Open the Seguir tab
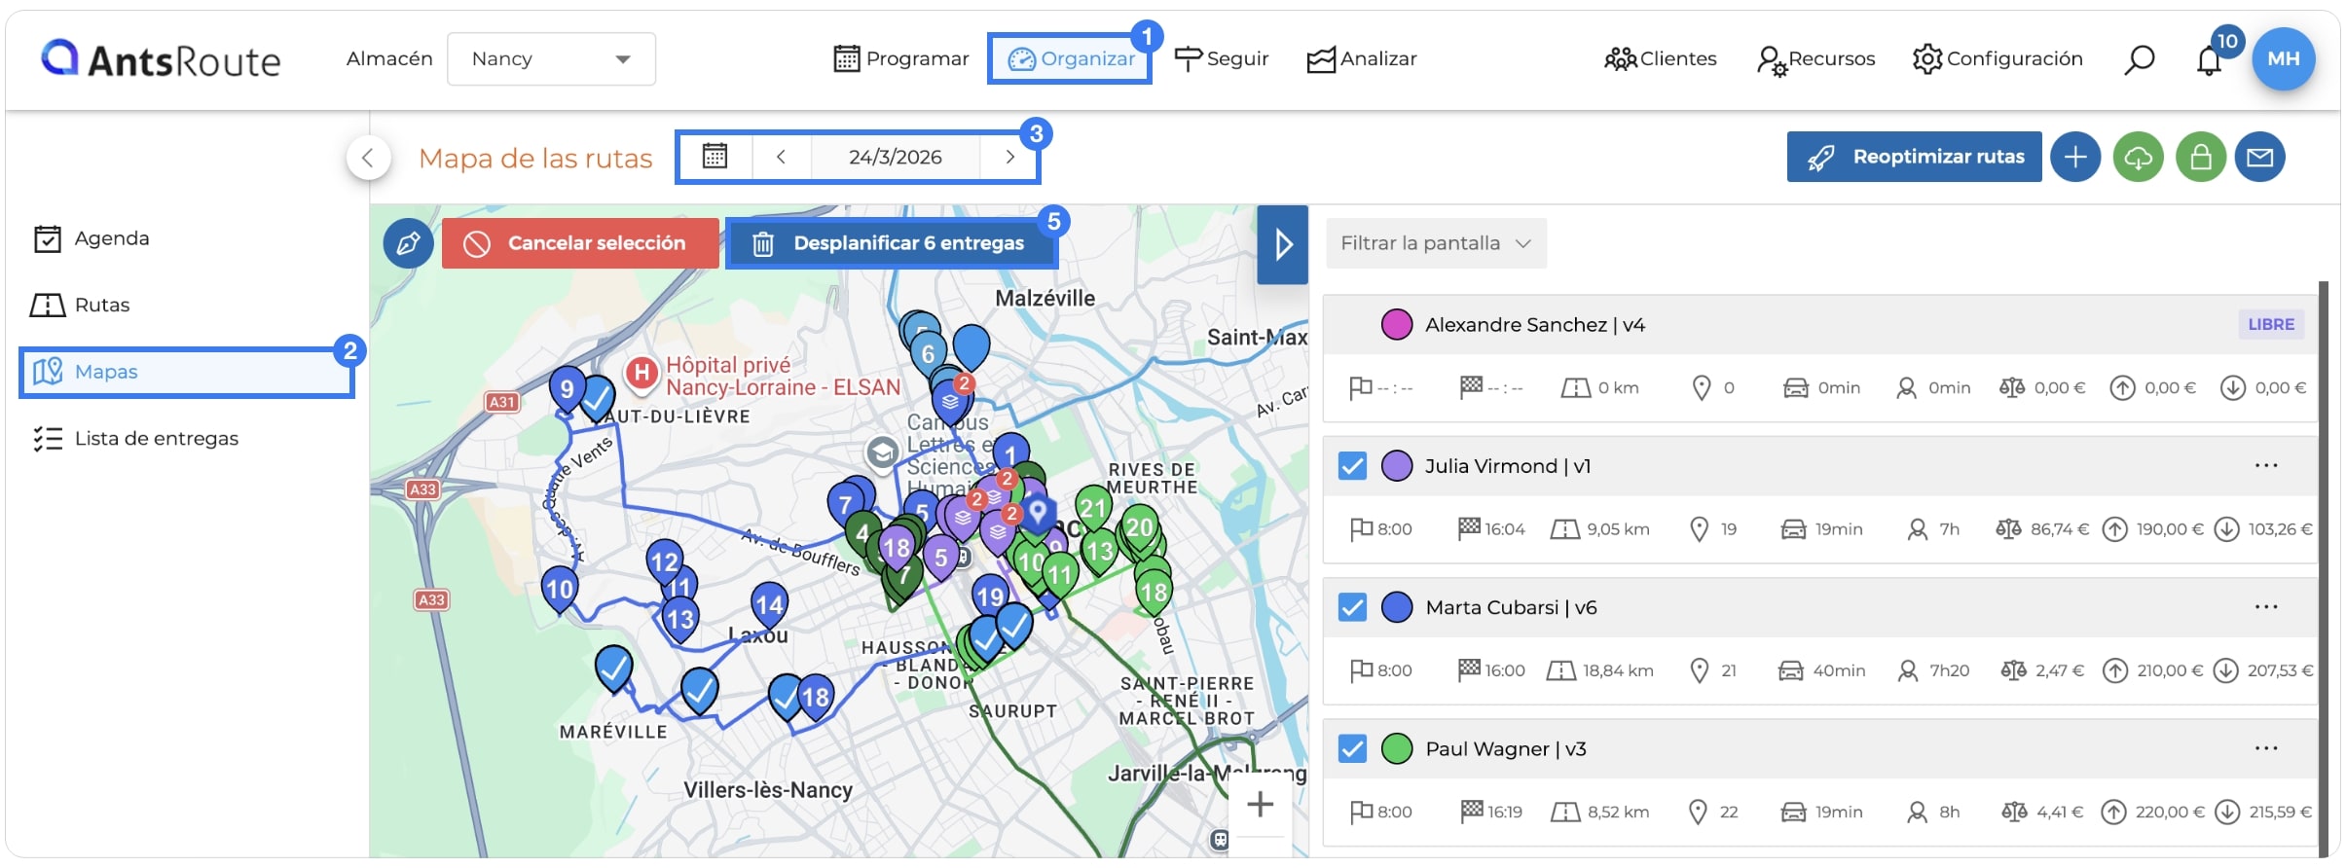 (x=1222, y=59)
